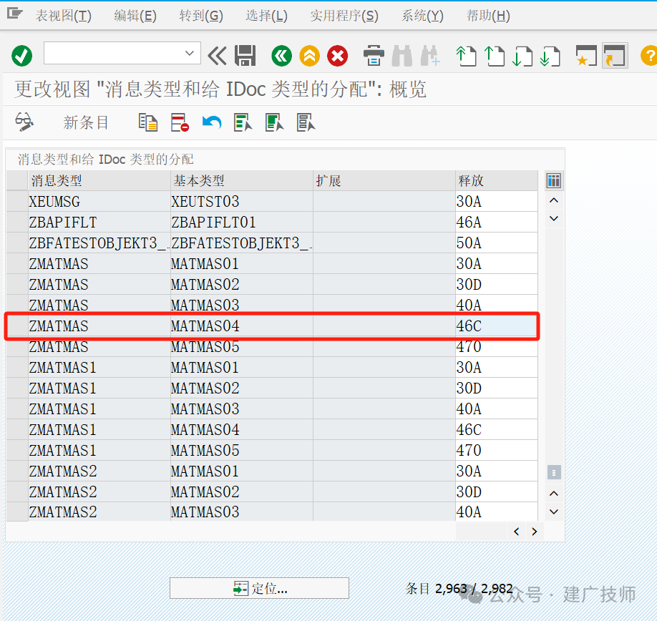This screenshot has height=621, width=657.
Task: Collapse command field with double-chevron icon
Action: 217,56
